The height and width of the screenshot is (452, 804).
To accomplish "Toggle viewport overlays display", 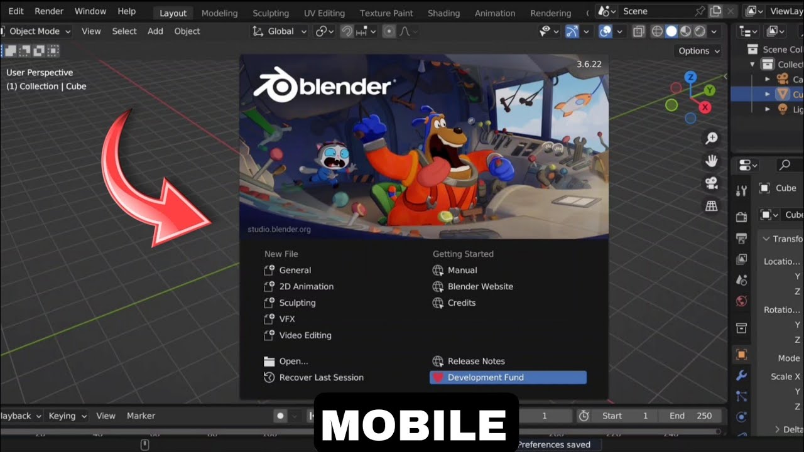I will 606,31.
